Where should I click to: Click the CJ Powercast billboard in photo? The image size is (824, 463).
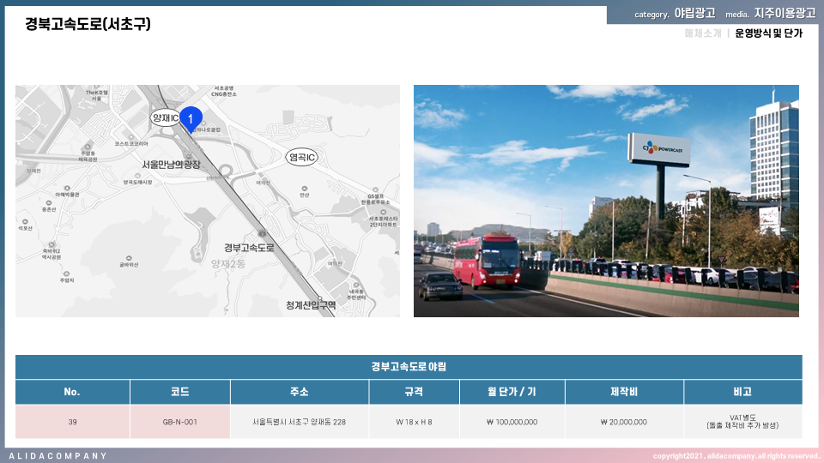tap(658, 149)
